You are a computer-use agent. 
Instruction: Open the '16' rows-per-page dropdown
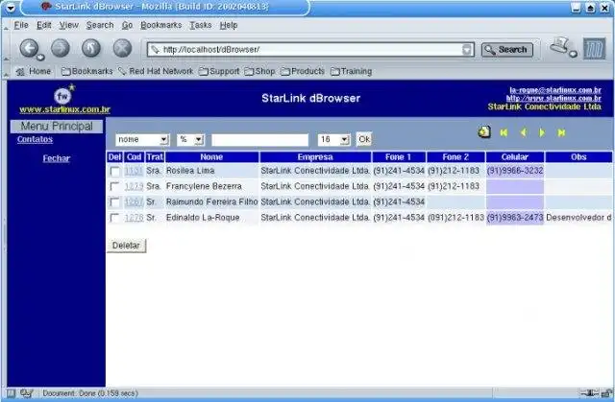pyautogui.click(x=333, y=140)
